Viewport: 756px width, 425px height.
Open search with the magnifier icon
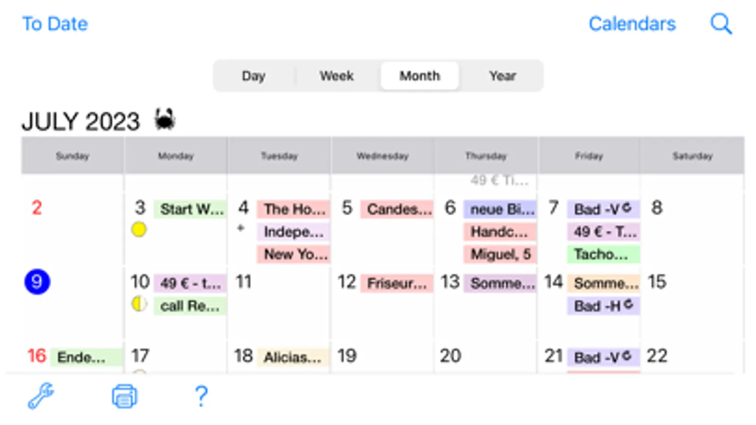(721, 24)
